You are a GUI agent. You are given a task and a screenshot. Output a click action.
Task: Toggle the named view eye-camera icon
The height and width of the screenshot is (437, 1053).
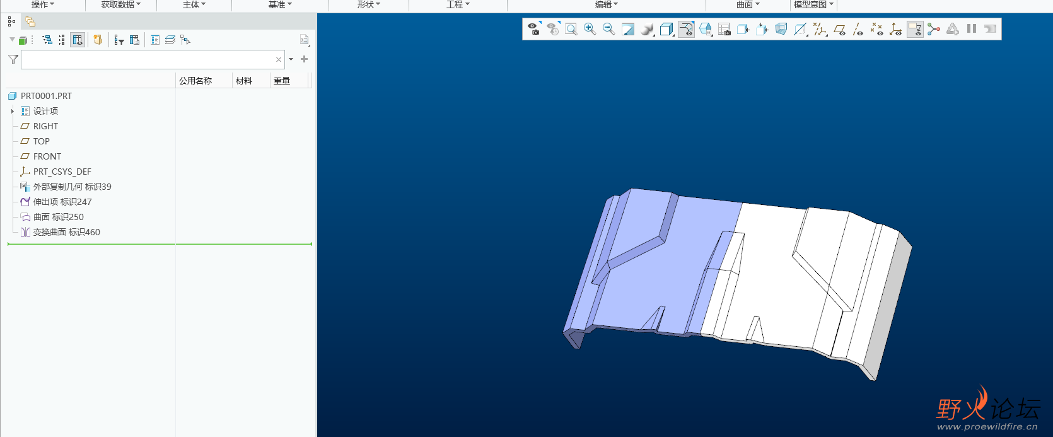point(534,29)
